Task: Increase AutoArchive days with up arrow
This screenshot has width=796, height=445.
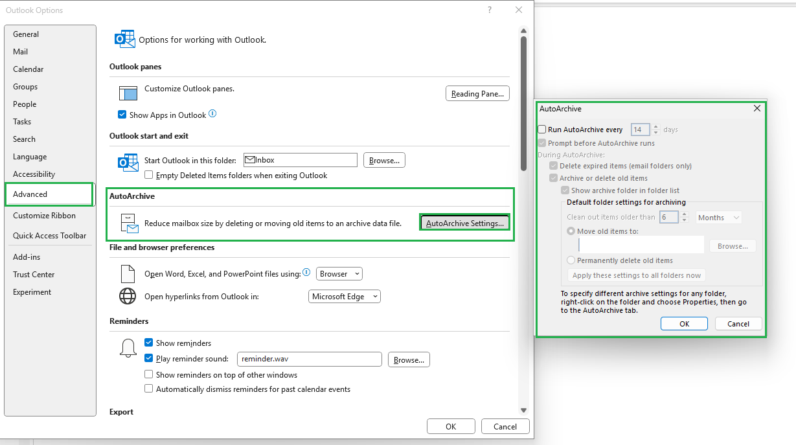Action: point(655,126)
